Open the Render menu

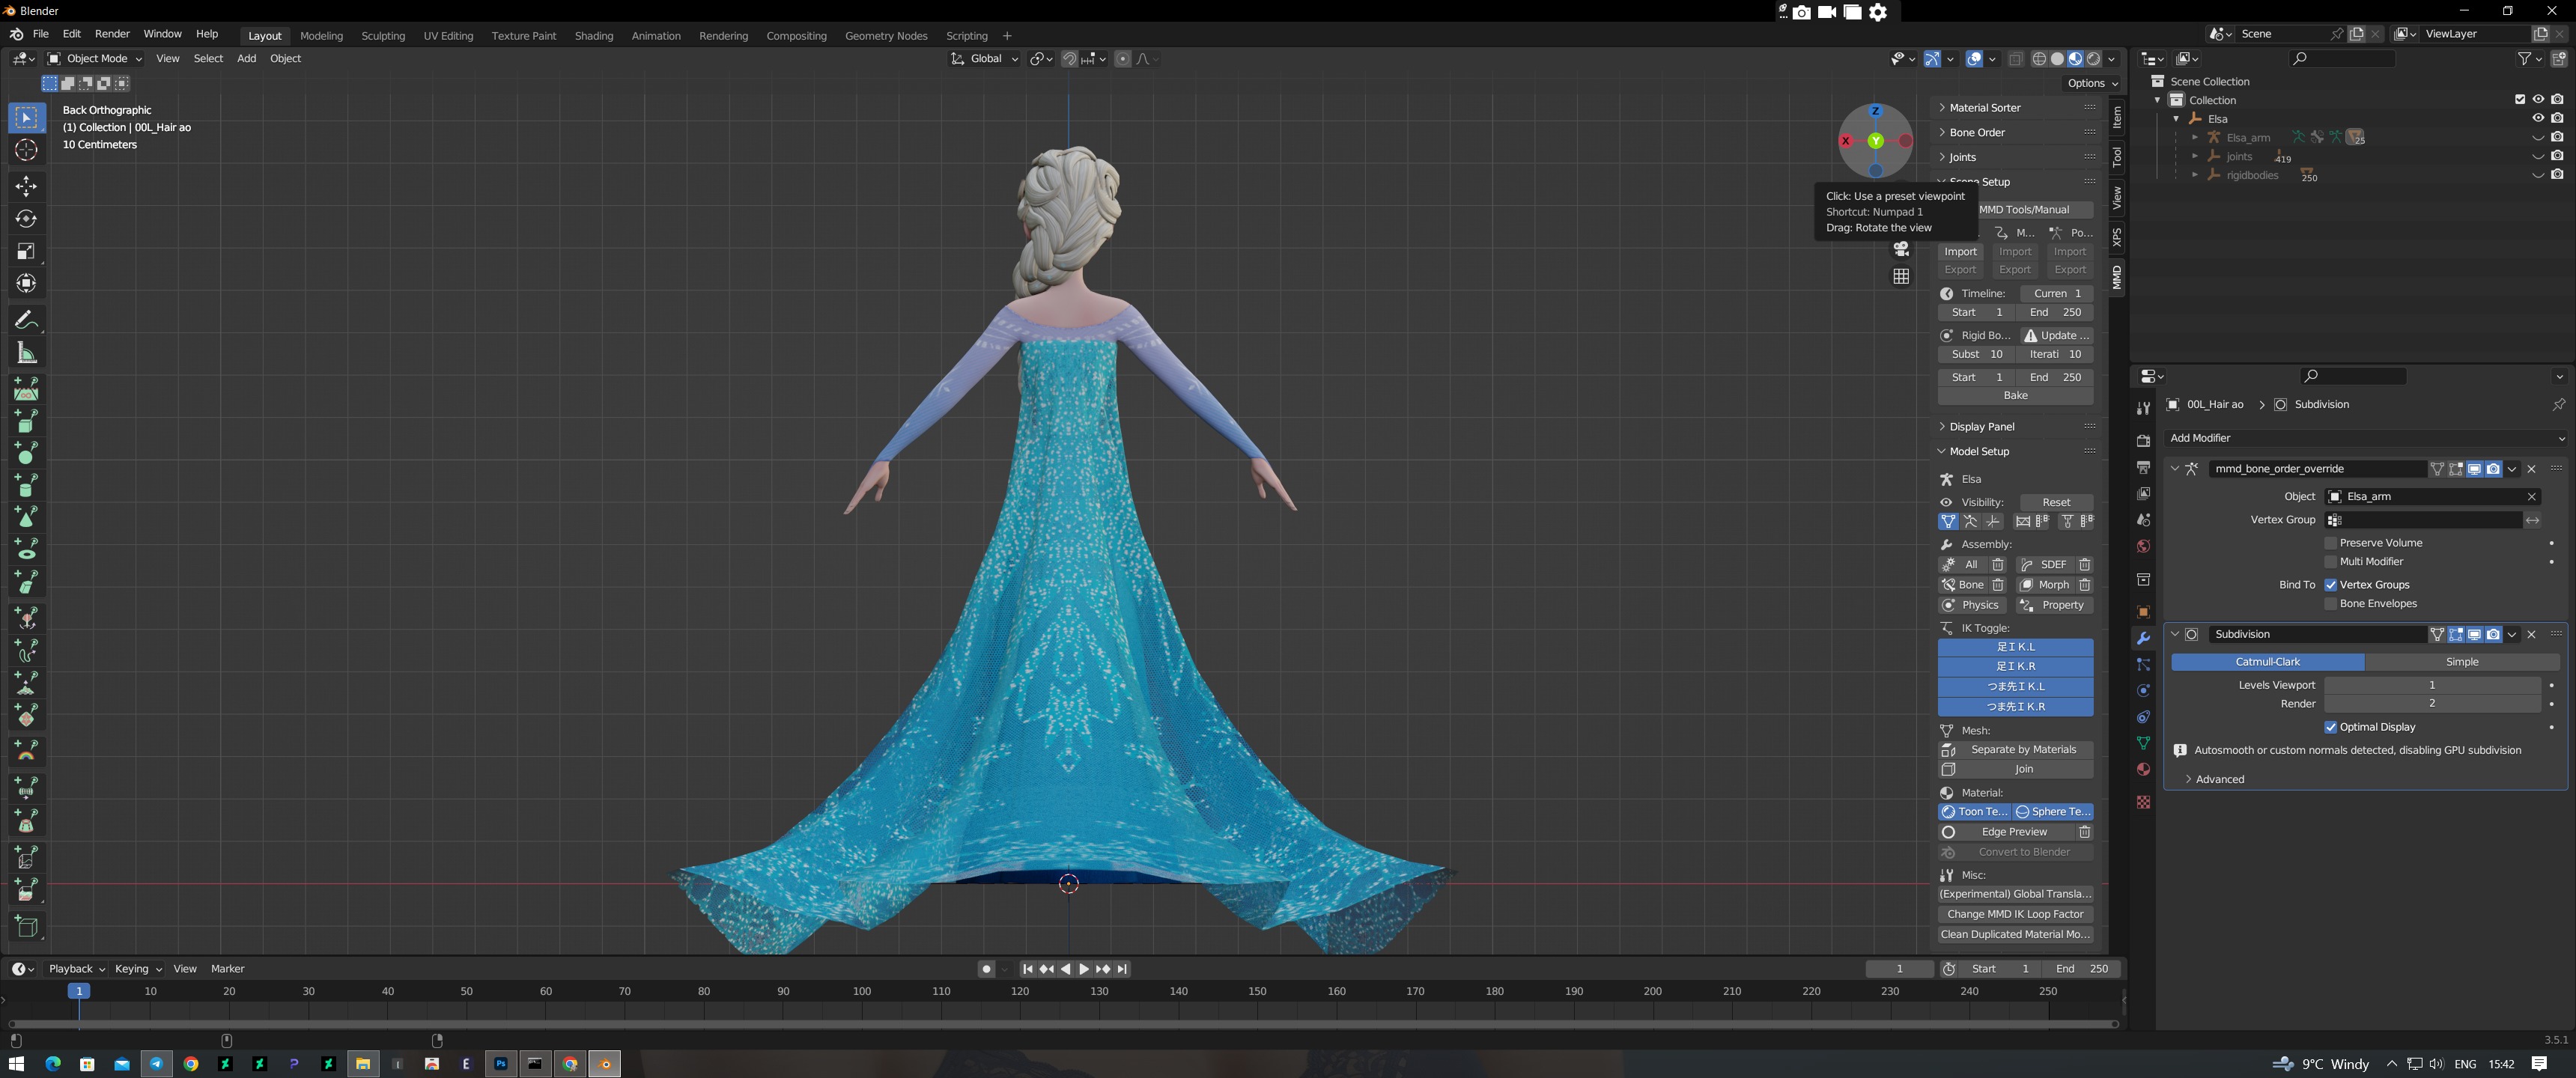112,34
